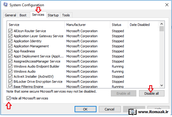Toggle BitLocker Drive Encryption Service checkbox
Screen dimensions: 172x117
pos(10,82)
